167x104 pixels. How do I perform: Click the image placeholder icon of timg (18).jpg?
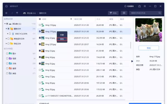pyautogui.click(x=43, y=25)
